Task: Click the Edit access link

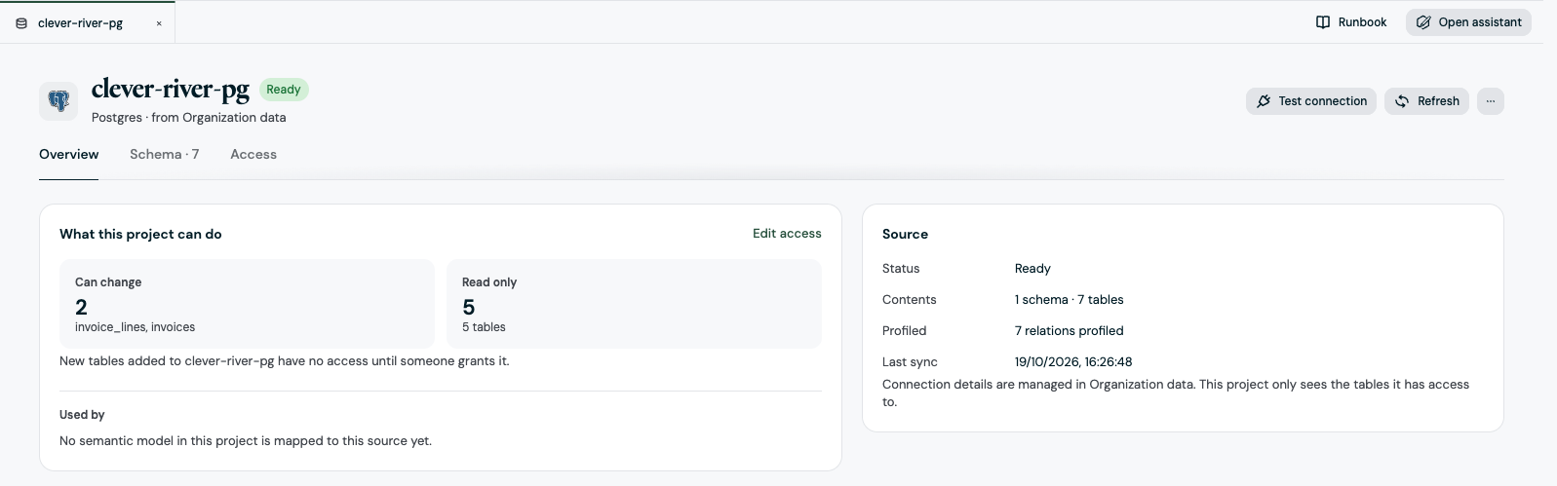Action: click(x=787, y=234)
